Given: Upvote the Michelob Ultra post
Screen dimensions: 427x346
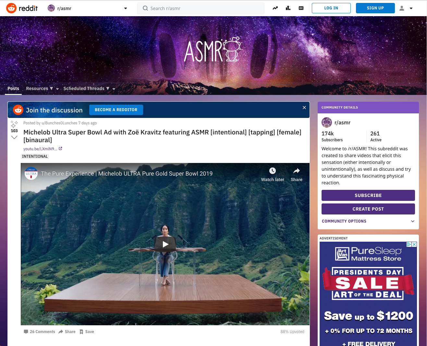Looking at the screenshot, I should pyautogui.click(x=14, y=124).
